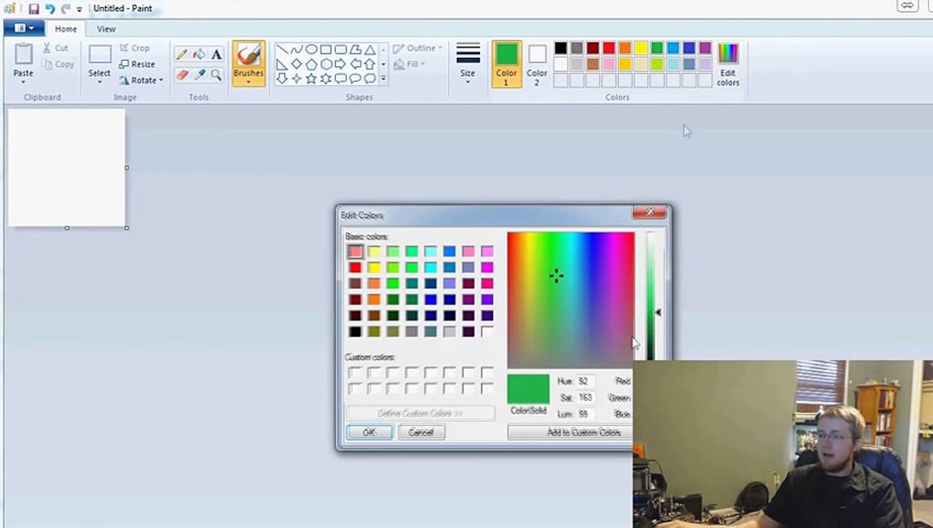Screen dimensions: 933x528
Task: Pick the Oval shape
Action: (x=311, y=50)
